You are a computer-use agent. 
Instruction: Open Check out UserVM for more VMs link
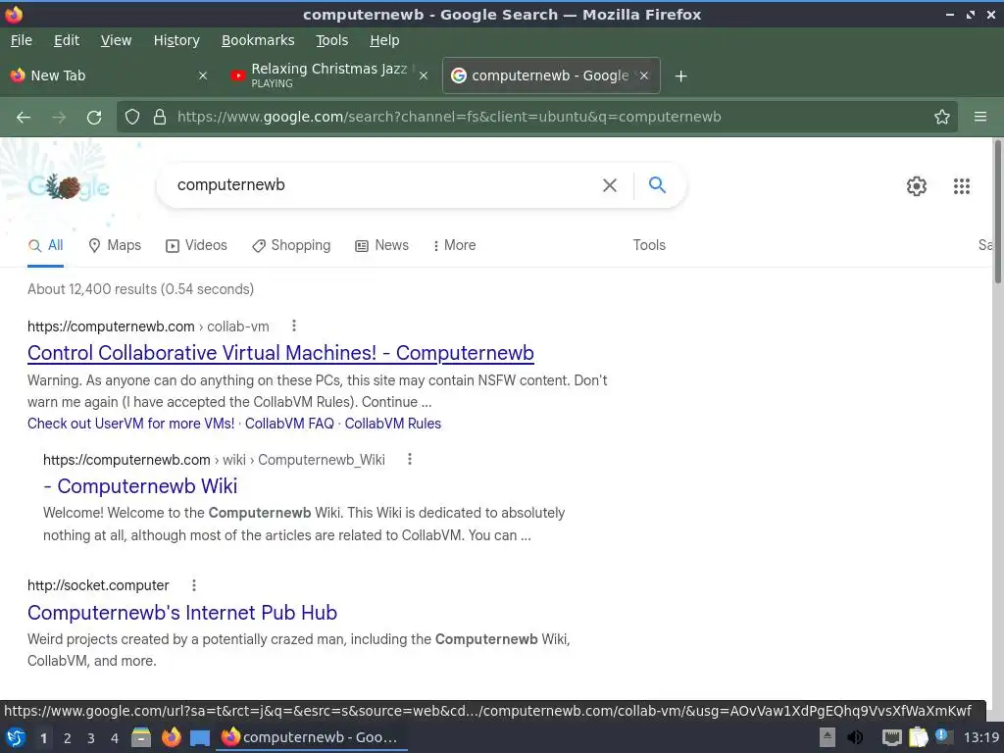coord(130,424)
